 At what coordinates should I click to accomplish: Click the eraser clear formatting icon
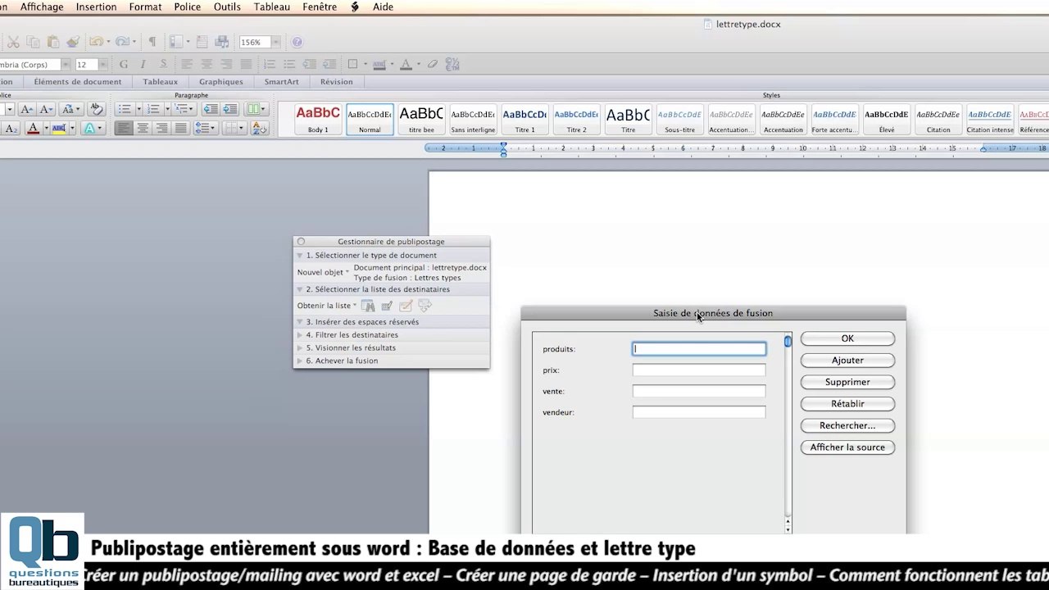pos(432,64)
